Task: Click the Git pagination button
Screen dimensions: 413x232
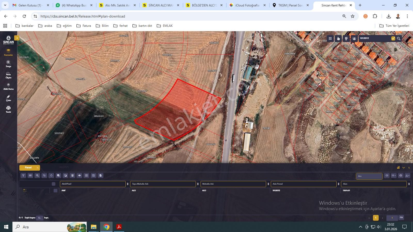Action: [401, 218]
